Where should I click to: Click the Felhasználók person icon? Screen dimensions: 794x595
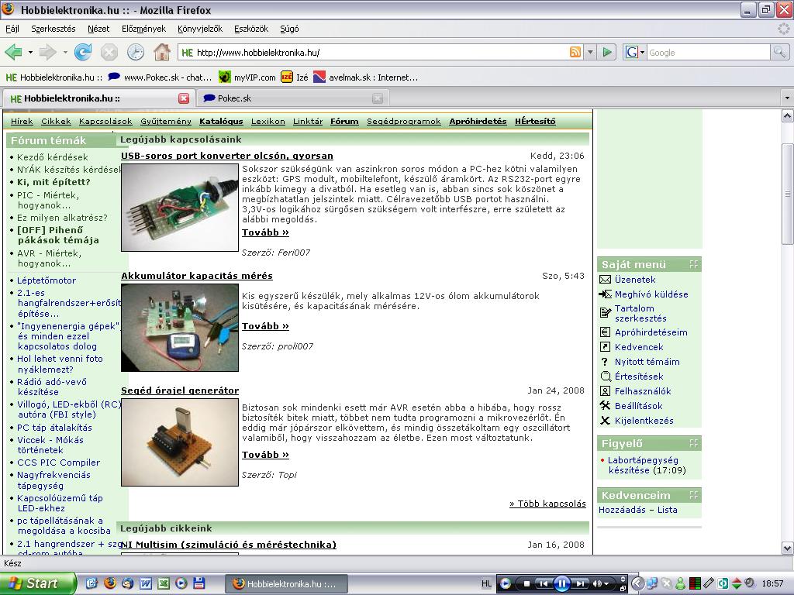605,391
